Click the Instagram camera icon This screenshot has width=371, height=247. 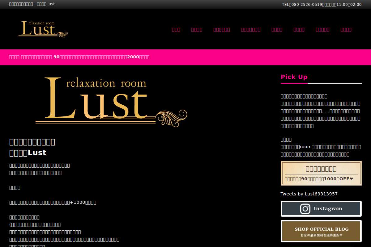point(305,209)
